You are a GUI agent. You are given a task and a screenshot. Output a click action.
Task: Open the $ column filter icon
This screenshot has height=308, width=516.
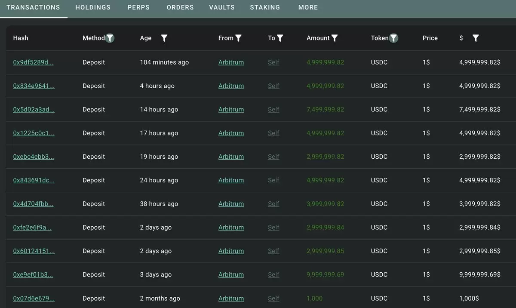476,38
